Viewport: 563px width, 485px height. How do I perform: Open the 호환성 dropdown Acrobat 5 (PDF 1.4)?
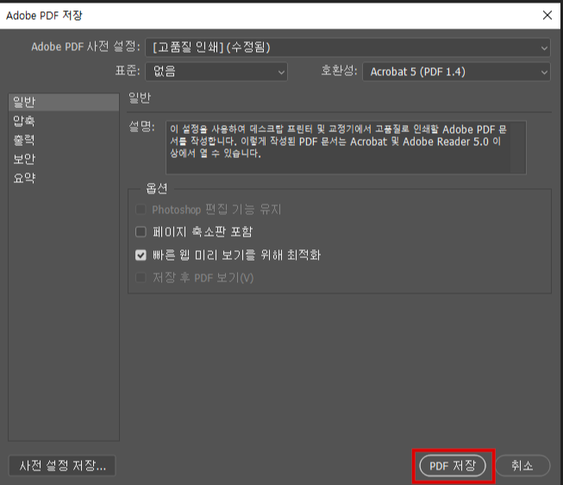(x=456, y=72)
